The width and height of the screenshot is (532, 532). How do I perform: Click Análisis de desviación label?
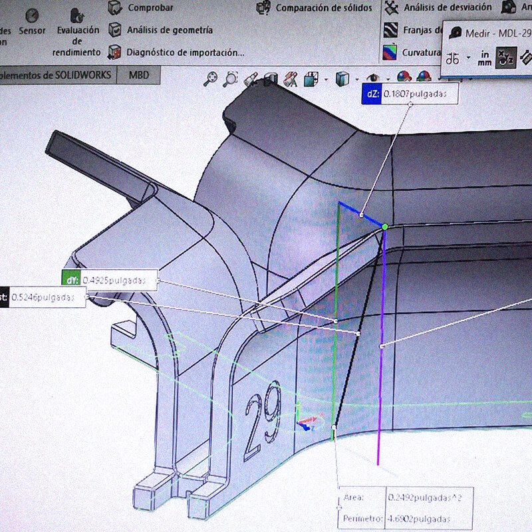(448, 7)
